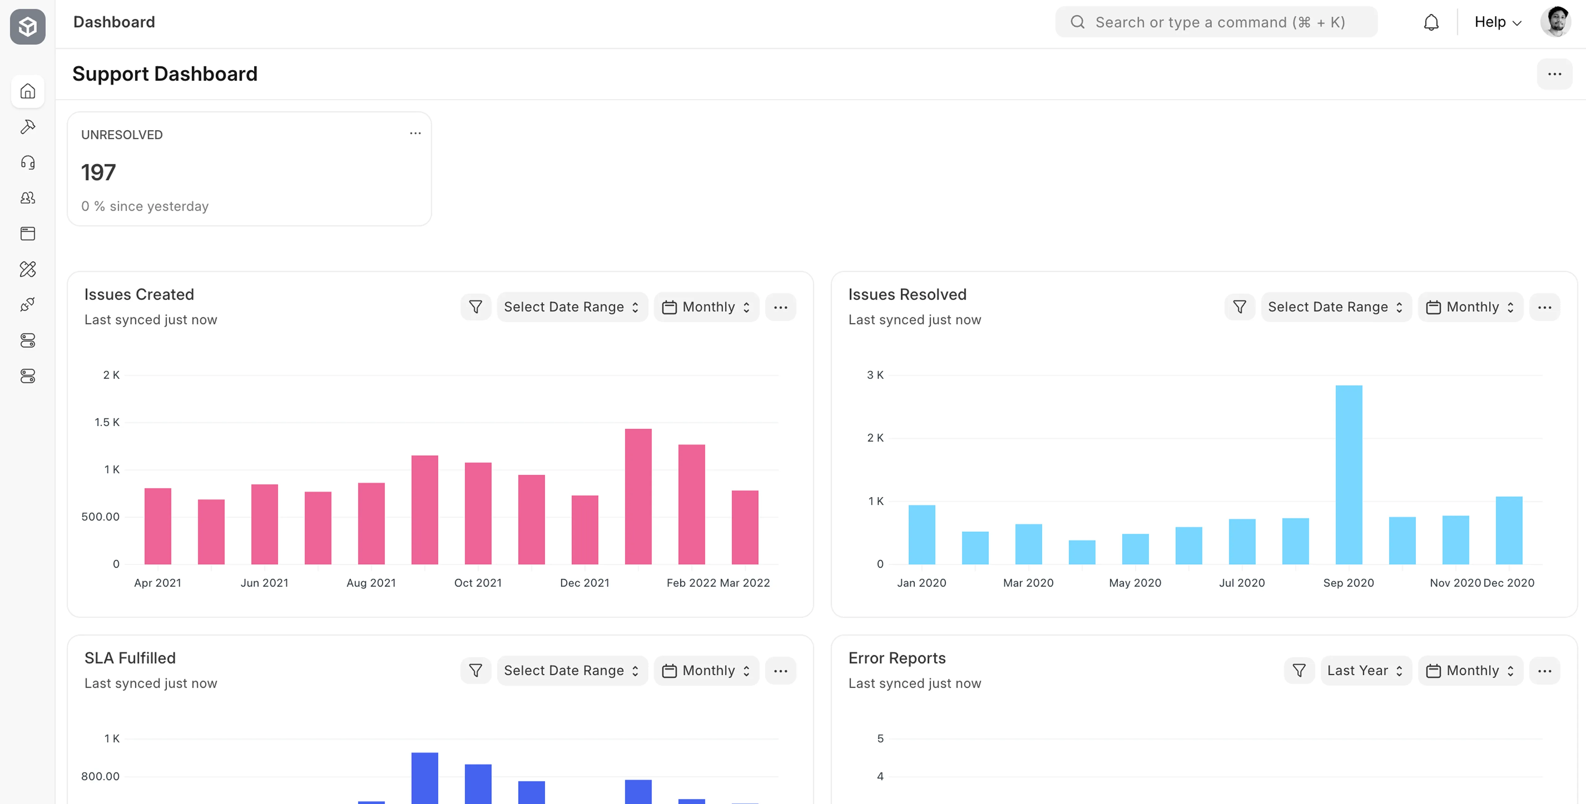Open options menu on the Unresolved card
The image size is (1586, 804).
pyautogui.click(x=415, y=133)
